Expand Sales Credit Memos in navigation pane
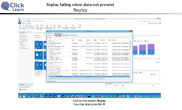The width and height of the screenshot is (182, 110). point(19,41)
